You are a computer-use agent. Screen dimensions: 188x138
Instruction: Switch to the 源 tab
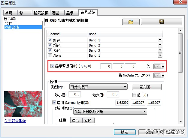(25, 13)
